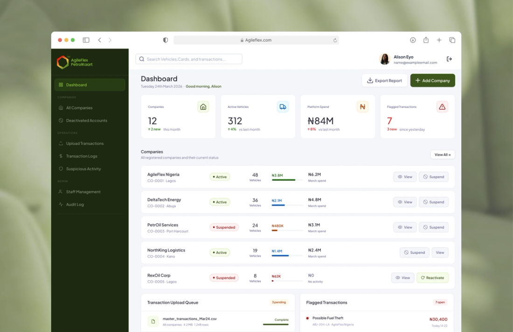
Task: Open Alison Eyo's profile avatar
Action: coord(385,59)
